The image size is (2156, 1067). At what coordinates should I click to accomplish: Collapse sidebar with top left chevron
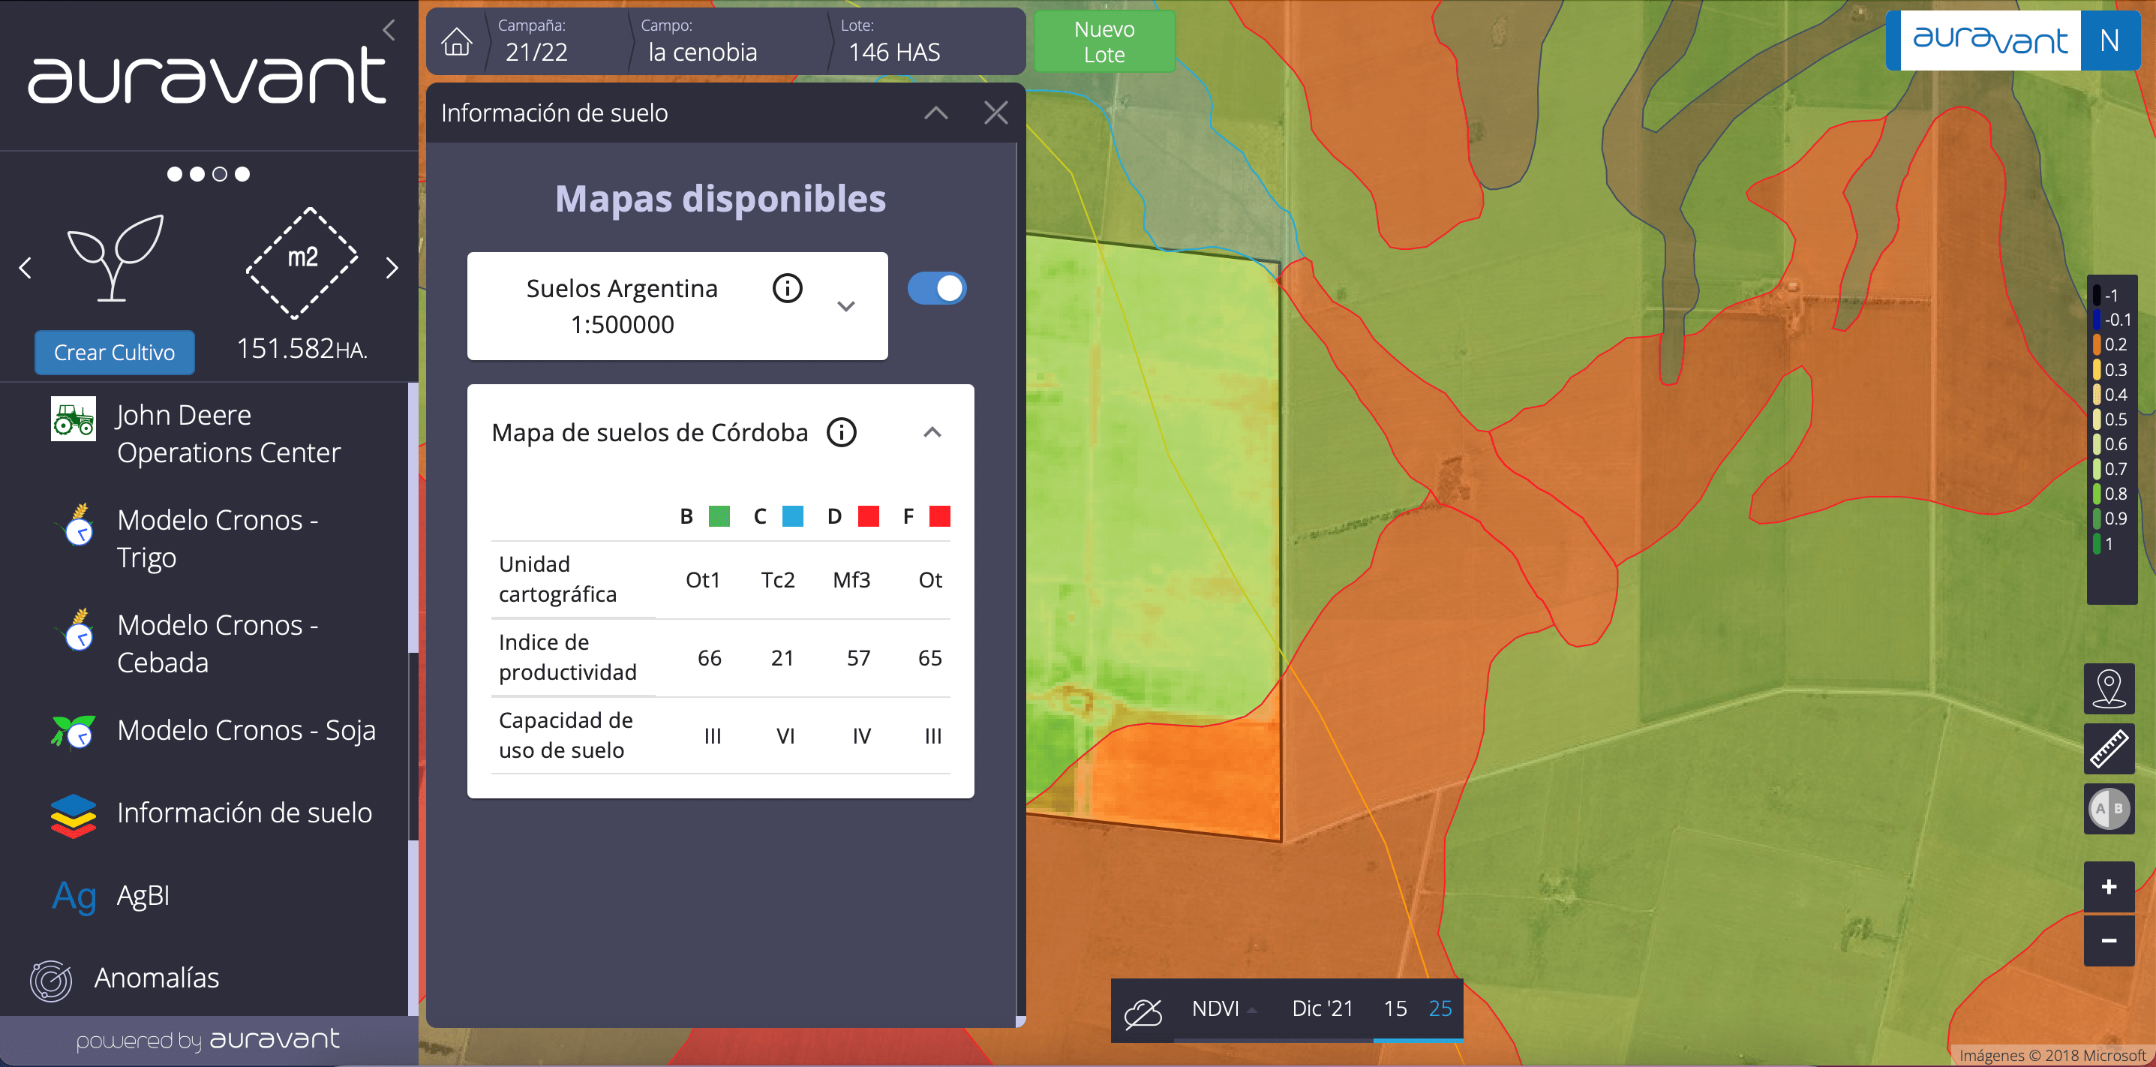point(389,30)
